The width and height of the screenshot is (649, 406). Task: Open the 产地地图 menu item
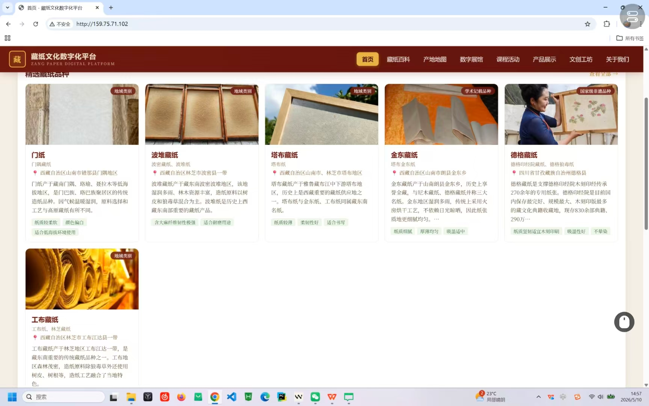pyautogui.click(x=435, y=59)
